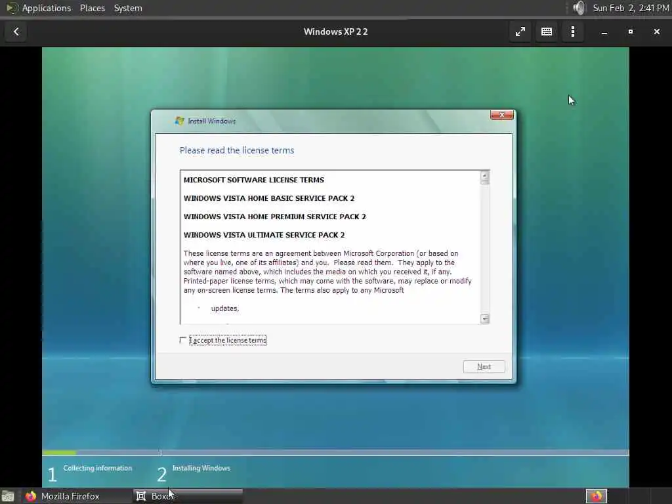Click the Install Windows logo icon

[180, 121]
